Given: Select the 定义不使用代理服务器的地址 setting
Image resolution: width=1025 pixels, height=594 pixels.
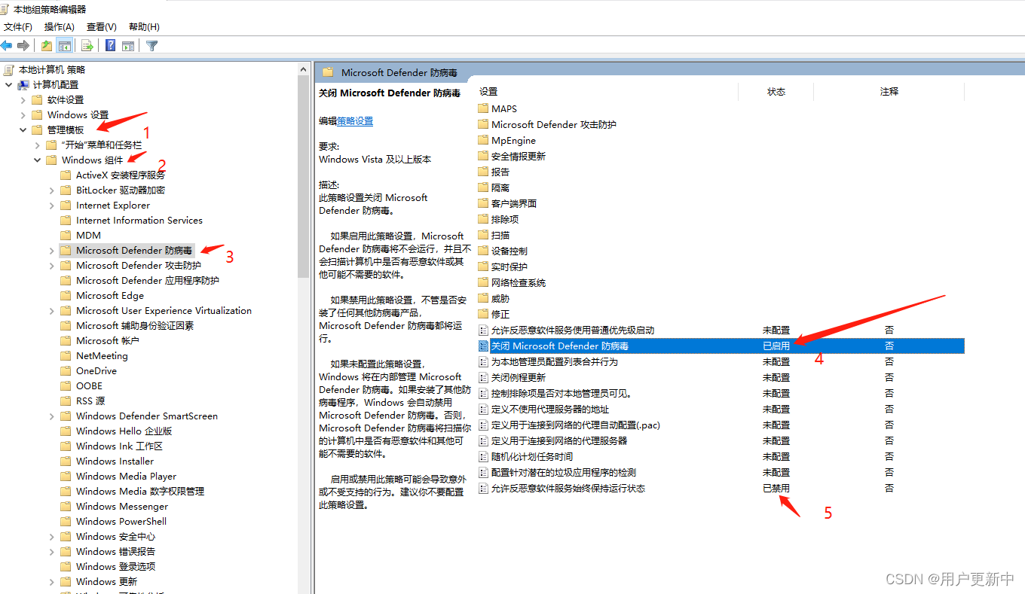Looking at the screenshot, I should point(550,409).
